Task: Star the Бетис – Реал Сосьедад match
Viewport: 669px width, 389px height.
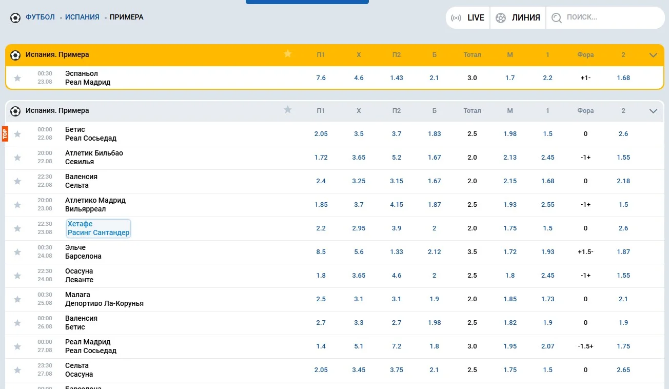Action: pyautogui.click(x=17, y=134)
